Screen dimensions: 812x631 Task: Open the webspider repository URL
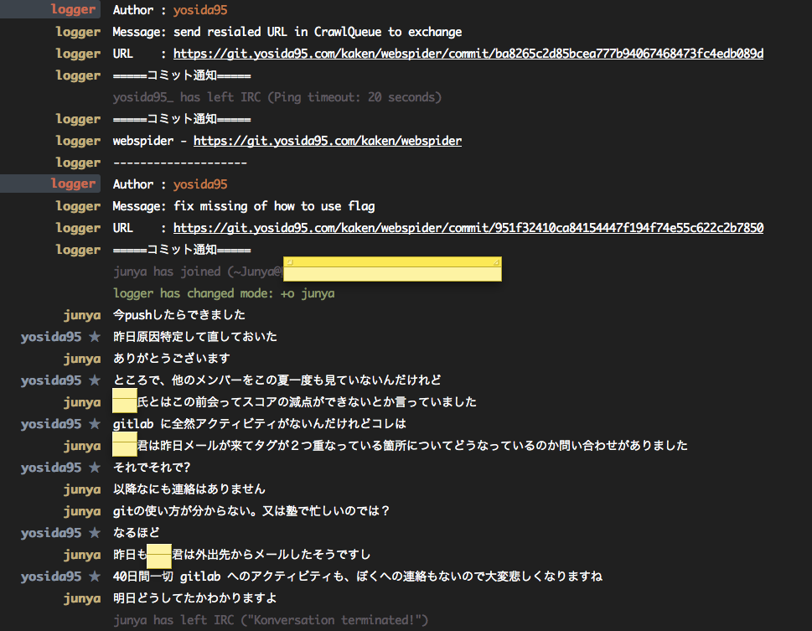coord(327,141)
